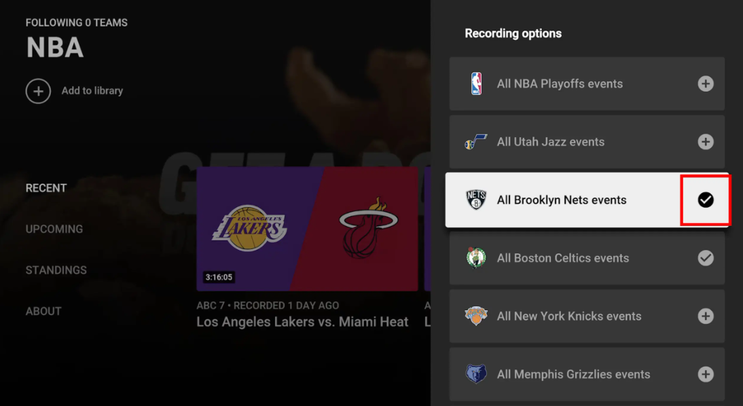
Task: Click the Memphis Grizzlies team logo
Action: [x=476, y=374]
